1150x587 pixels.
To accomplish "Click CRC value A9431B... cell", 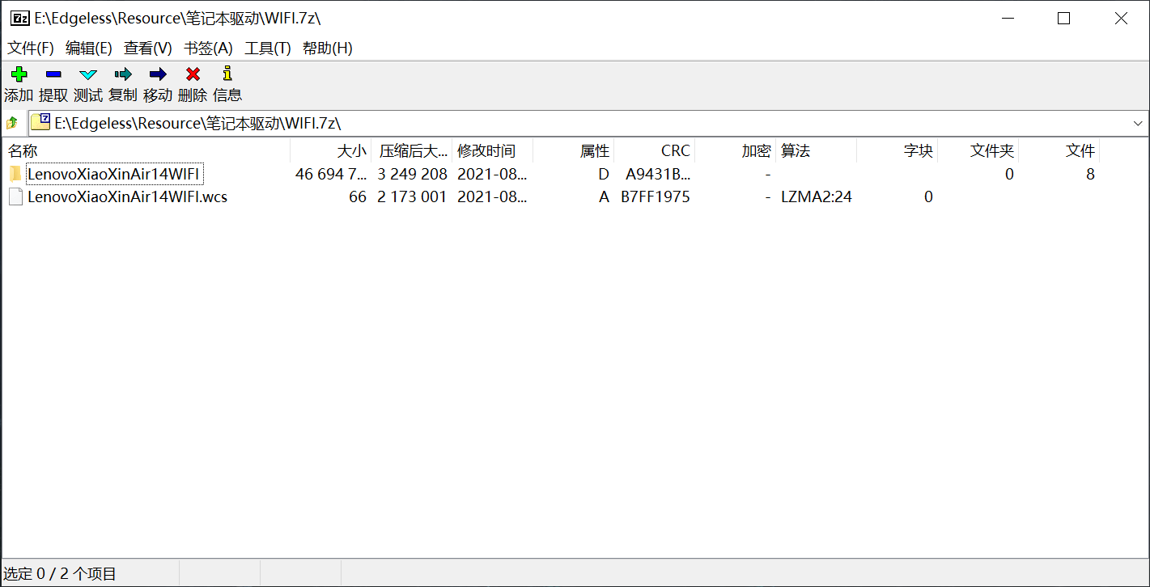I will click(658, 174).
